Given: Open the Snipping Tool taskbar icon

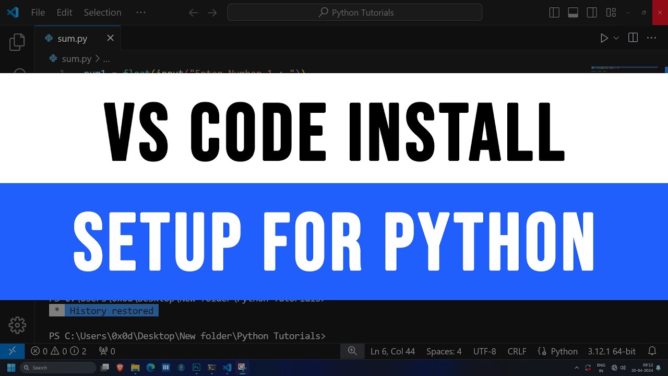Looking at the screenshot, I should tap(242, 368).
